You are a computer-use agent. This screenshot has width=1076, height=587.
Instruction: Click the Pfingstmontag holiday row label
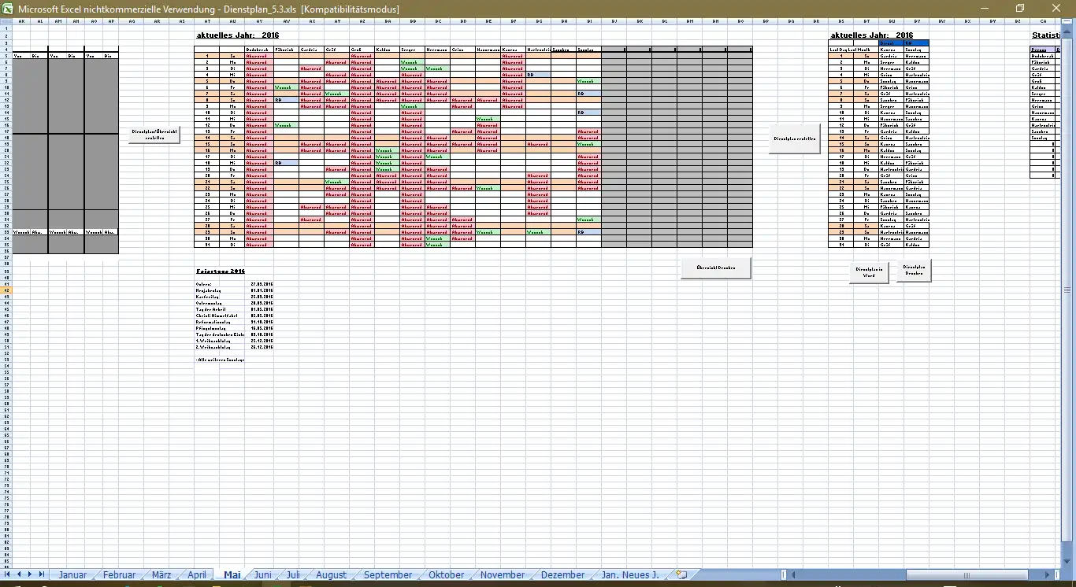tap(209, 328)
